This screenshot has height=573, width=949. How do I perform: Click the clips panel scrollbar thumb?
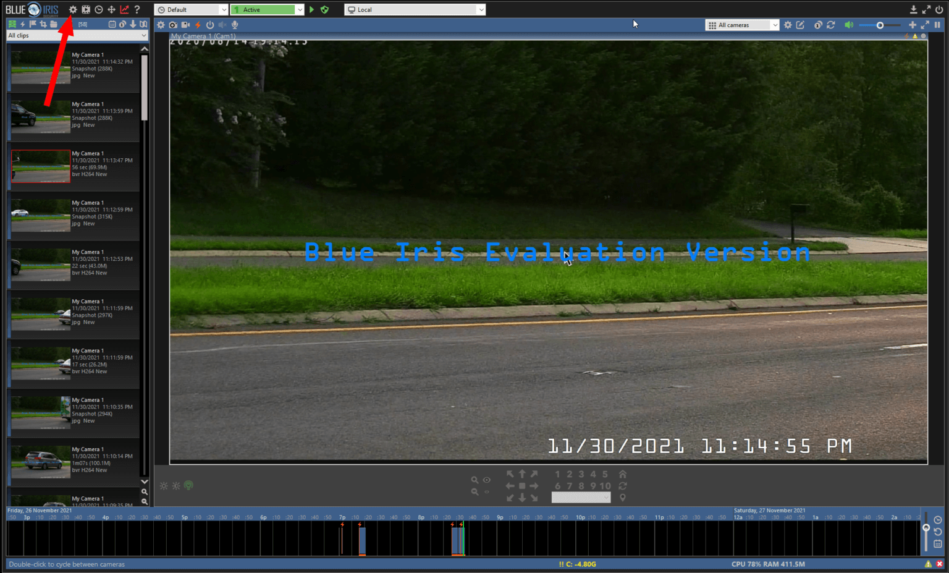click(x=145, y=88)
